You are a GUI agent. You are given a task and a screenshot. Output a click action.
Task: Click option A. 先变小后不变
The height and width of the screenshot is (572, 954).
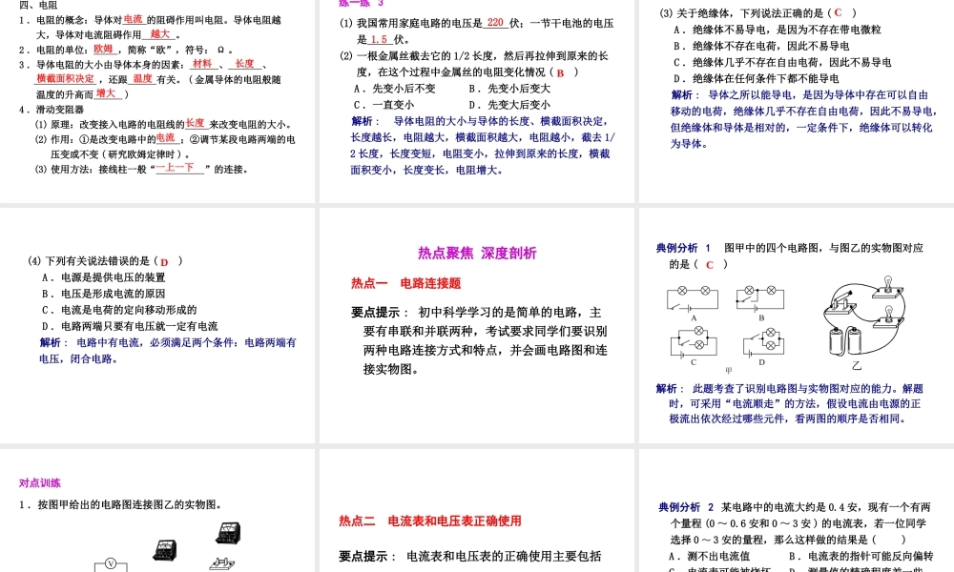pos(394,88)
